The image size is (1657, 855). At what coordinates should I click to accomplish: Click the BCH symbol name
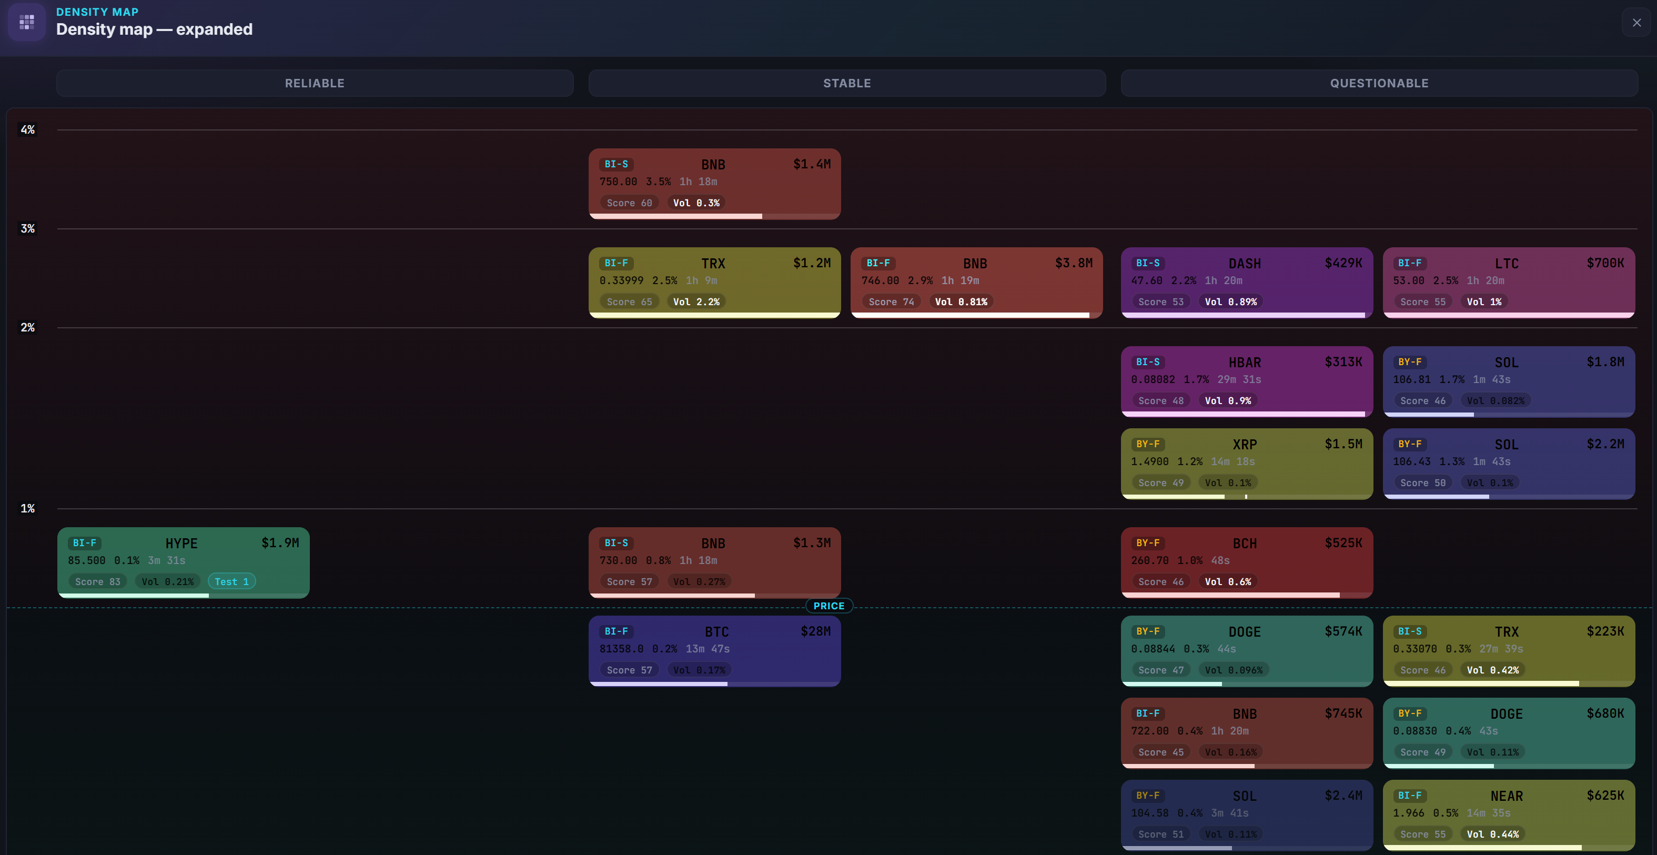[1245, 544]
